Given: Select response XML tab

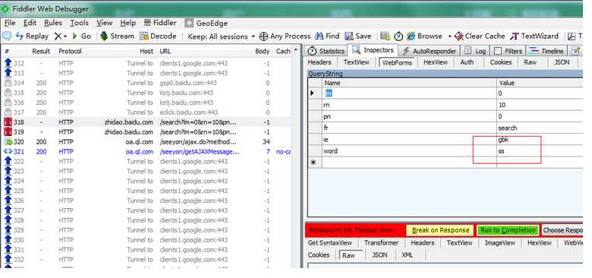Looking at the screenshot, I should pos(408,255).
